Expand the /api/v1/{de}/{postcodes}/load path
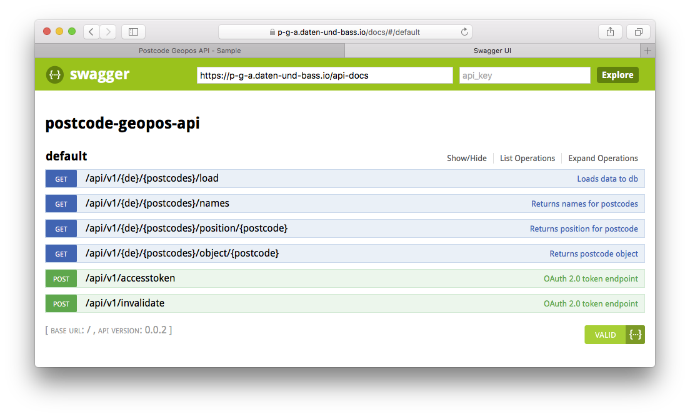The image size is (690, 417). [x=152, y=179]
